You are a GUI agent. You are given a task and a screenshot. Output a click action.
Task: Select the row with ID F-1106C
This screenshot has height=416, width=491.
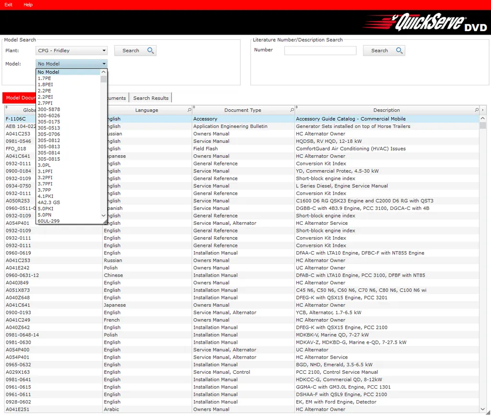coord(16,119)
